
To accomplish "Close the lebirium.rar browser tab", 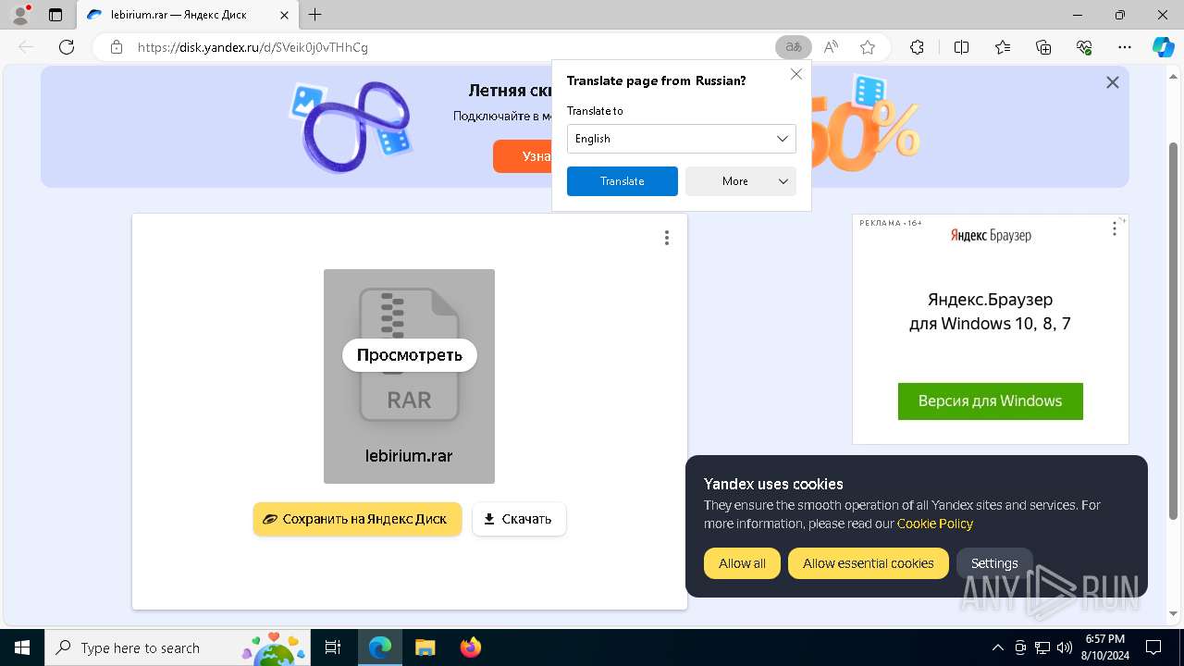I will pos(285,15).
